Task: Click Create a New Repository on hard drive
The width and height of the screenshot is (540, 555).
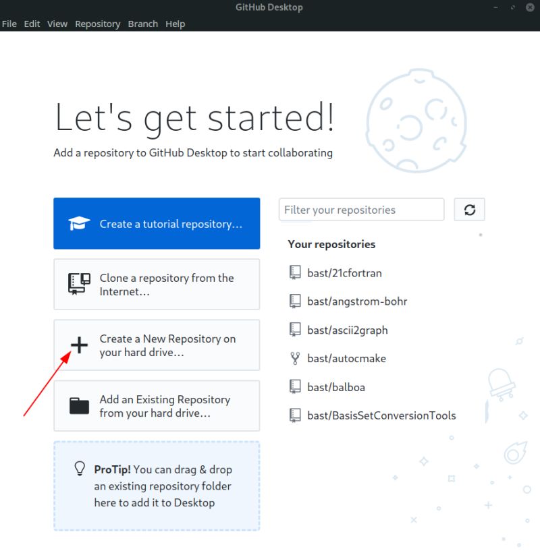Action: tap(157, 345)
